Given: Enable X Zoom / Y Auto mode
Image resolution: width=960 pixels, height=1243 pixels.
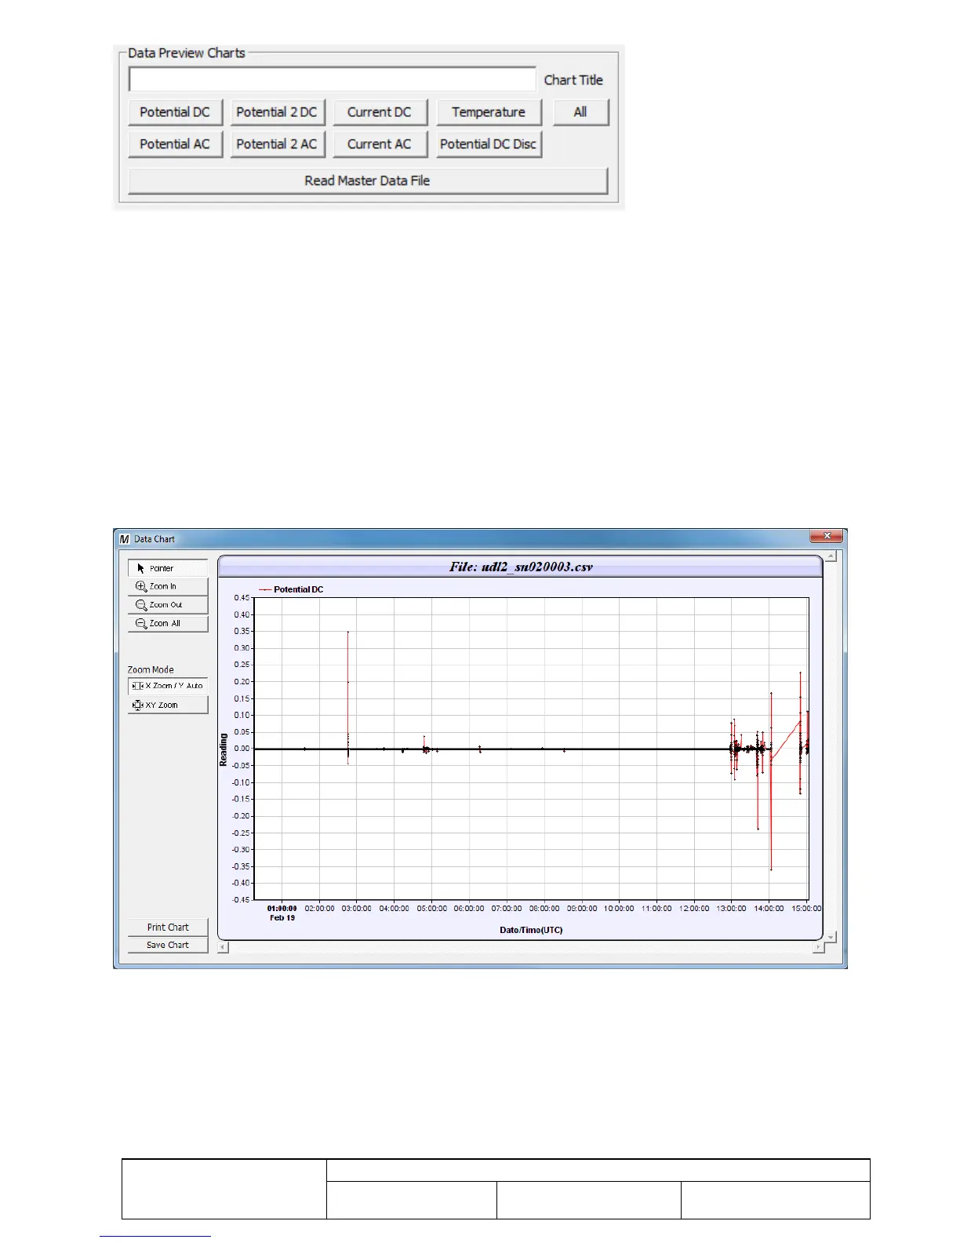Looking at the screenshot, I should point(168,686).
